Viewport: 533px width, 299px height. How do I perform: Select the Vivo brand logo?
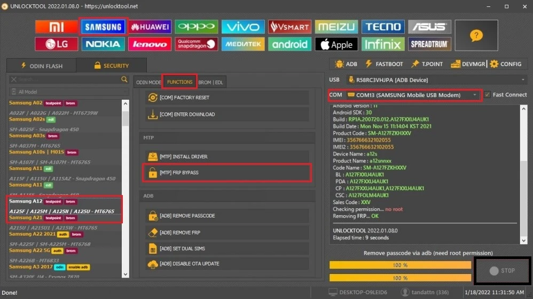(243, 27)
